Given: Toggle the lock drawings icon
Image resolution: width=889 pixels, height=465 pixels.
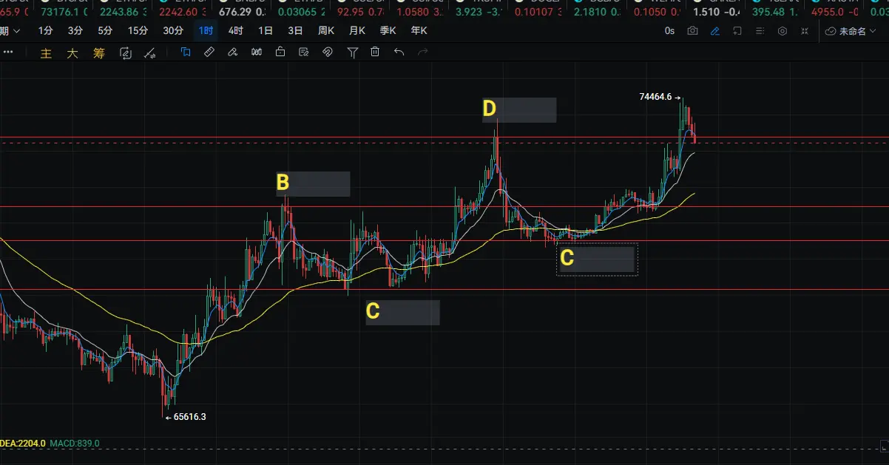Looking at the screenshot, I should click(x=280, y=52).
